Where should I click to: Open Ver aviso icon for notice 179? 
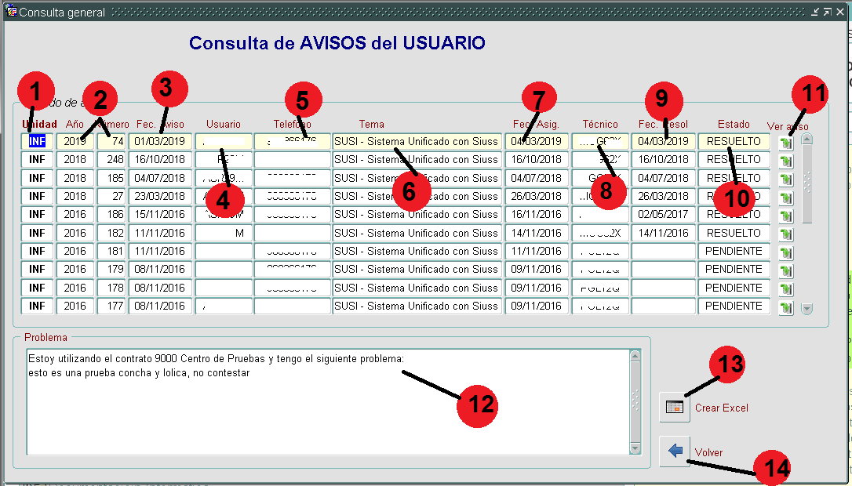point(786,270)
